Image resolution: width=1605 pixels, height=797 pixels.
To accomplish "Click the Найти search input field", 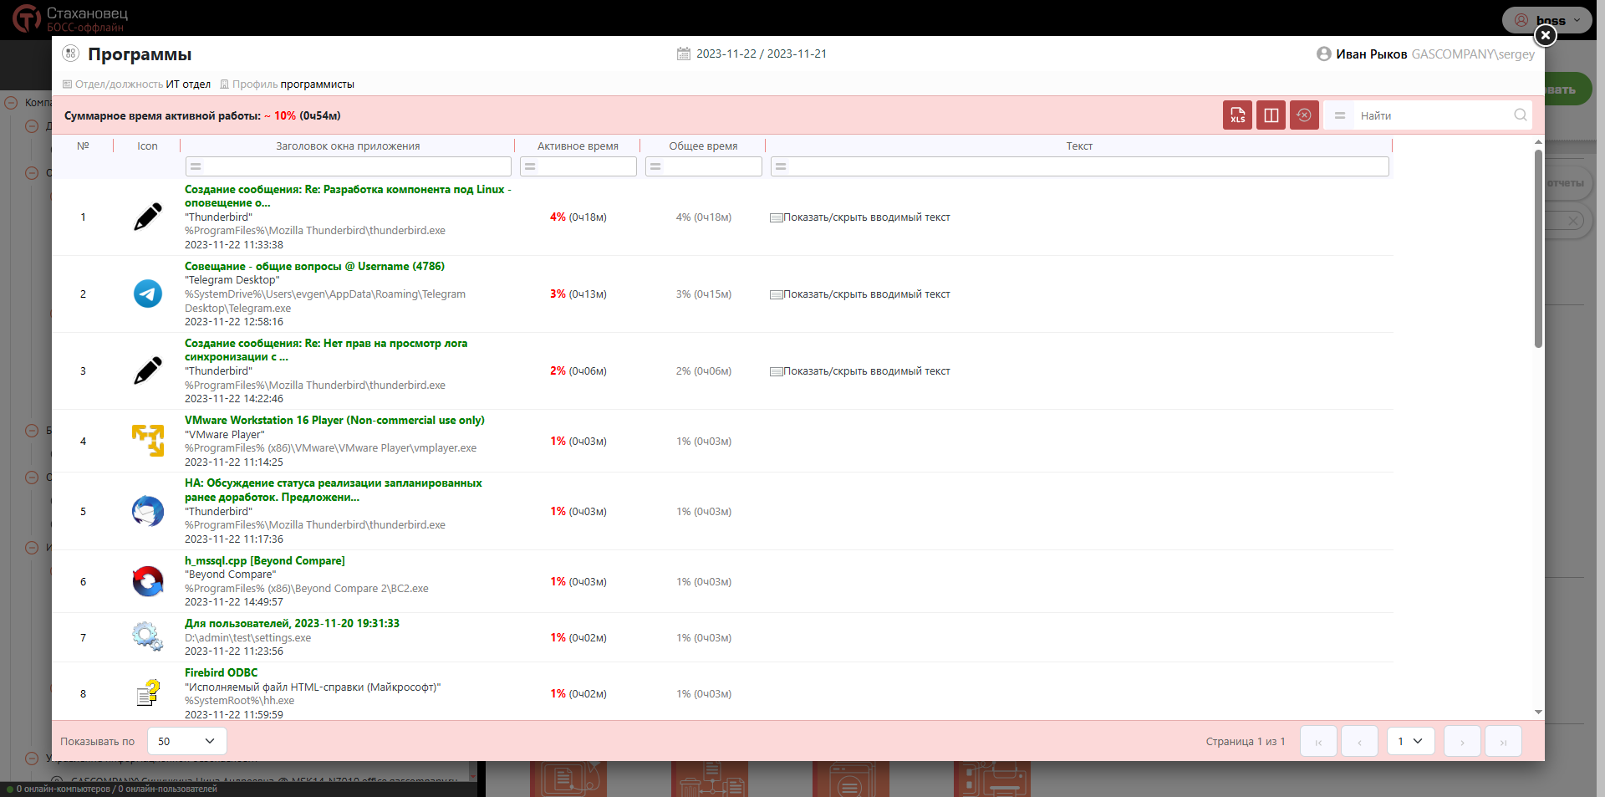I will click(x=1433, y=115).
